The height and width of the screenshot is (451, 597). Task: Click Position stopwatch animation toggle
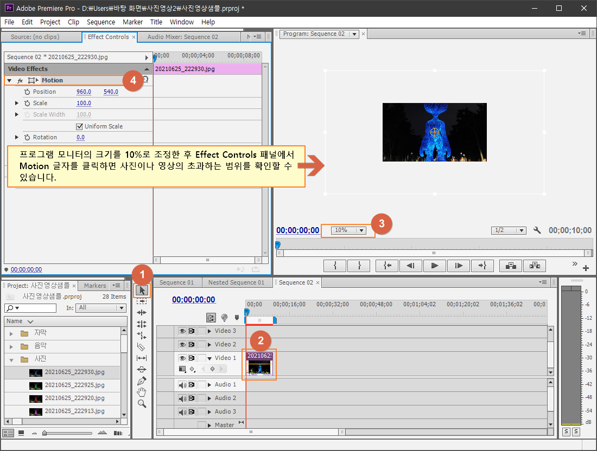27,92
